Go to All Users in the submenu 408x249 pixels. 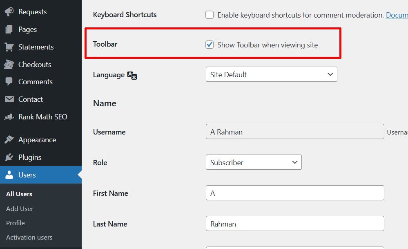point(19,194)
